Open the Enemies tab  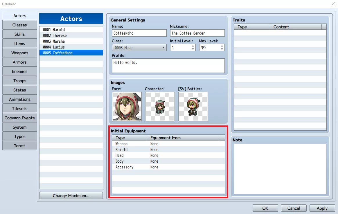(20, 71)
